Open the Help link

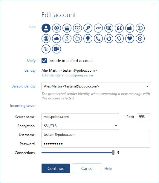tap(108, 169)
